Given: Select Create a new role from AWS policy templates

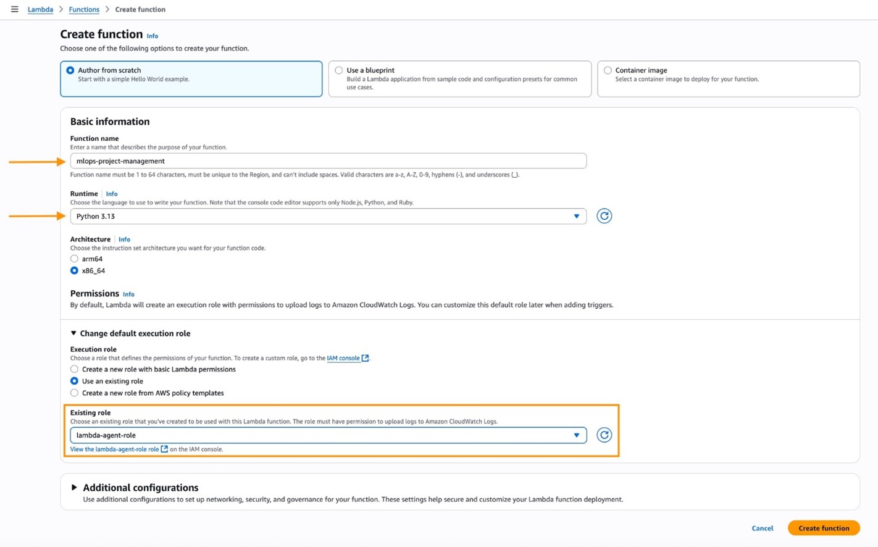Looking at the screenshot, I should pyautogui.click(x=74, y=393).
